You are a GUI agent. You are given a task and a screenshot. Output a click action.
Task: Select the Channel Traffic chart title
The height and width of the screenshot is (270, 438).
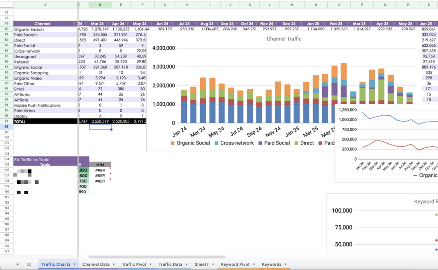click(284, 39)
